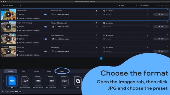Switch to the Popular format tab

pos(11,71)
